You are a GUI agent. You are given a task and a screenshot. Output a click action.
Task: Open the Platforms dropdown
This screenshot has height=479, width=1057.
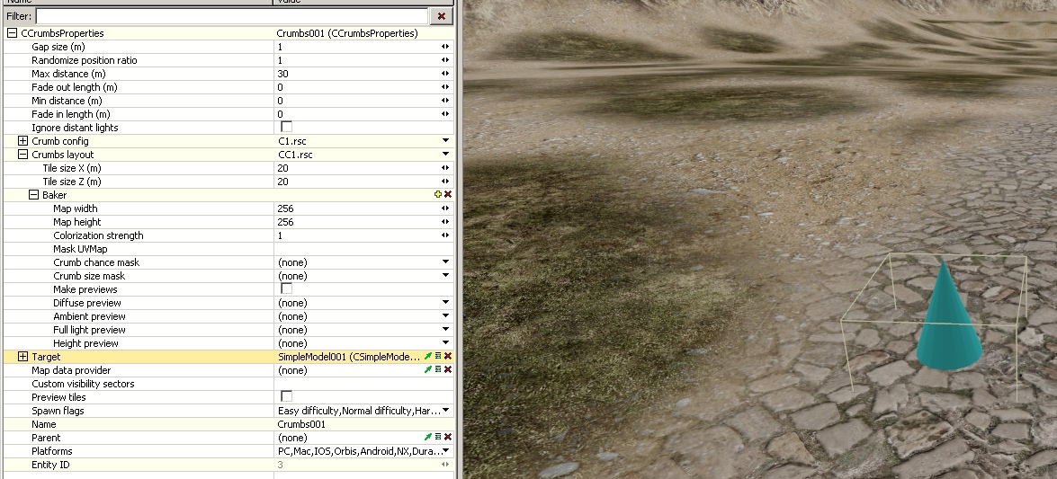click(445, 451)
